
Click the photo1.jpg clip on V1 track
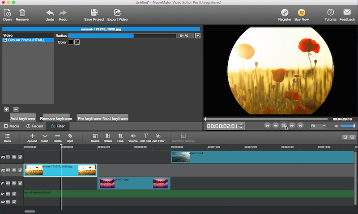click(x=134, y=184)
